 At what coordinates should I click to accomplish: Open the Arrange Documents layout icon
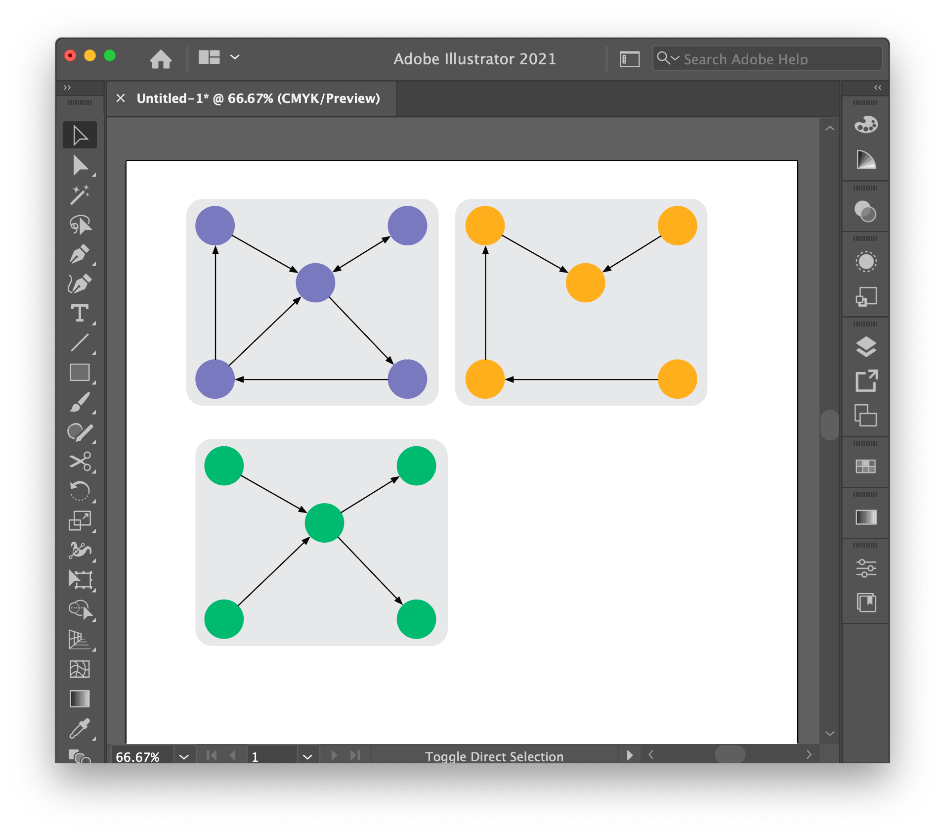(x=209, y=57)
